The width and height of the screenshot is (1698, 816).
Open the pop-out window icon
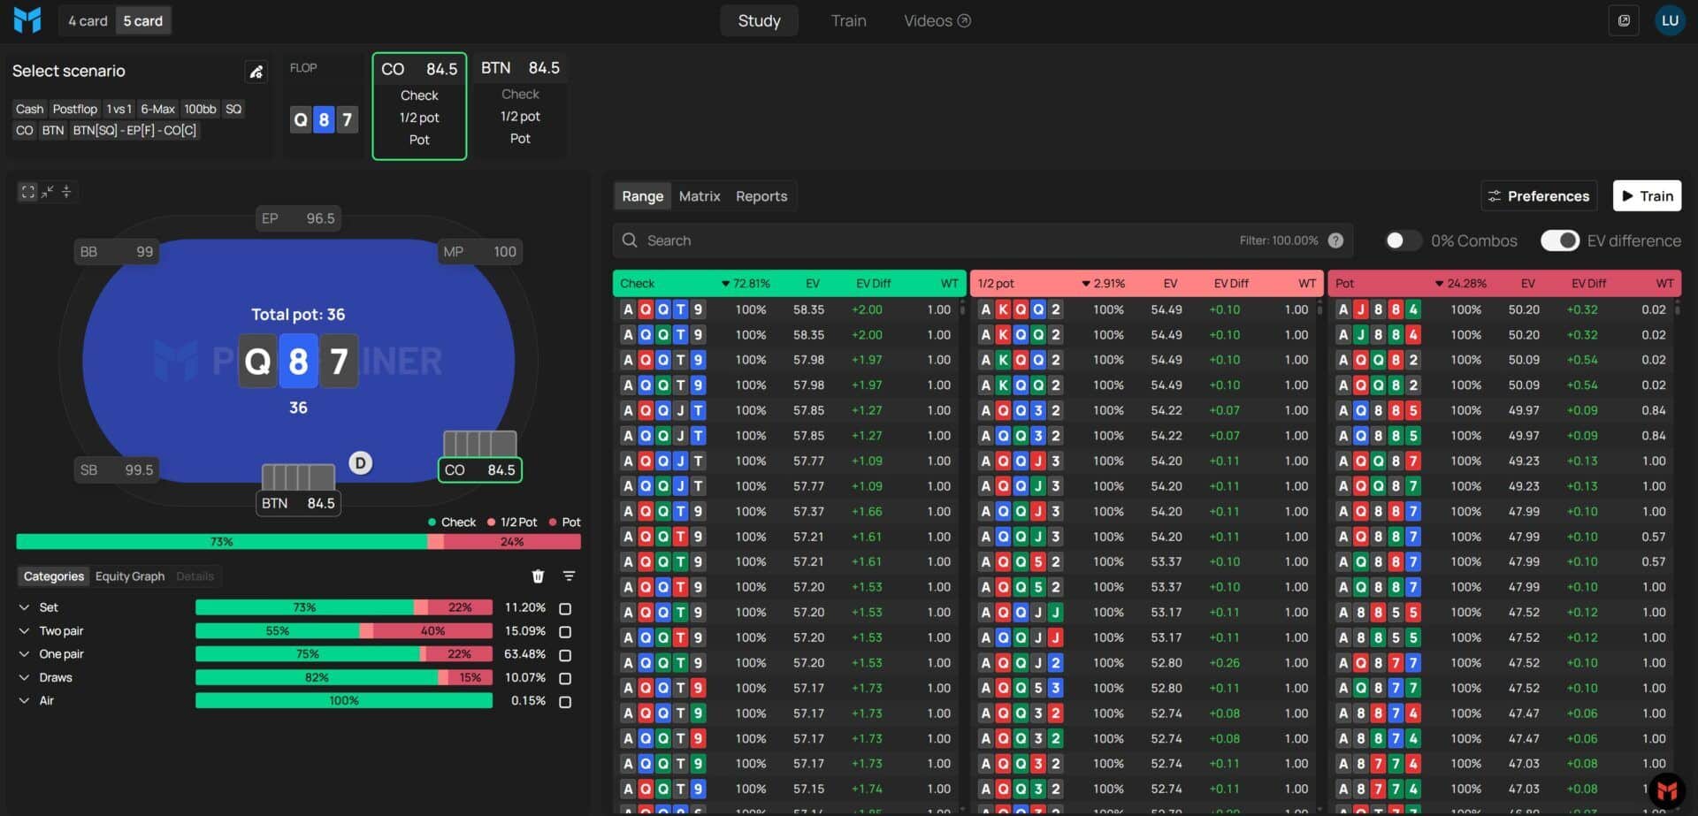pos(1624,20)
